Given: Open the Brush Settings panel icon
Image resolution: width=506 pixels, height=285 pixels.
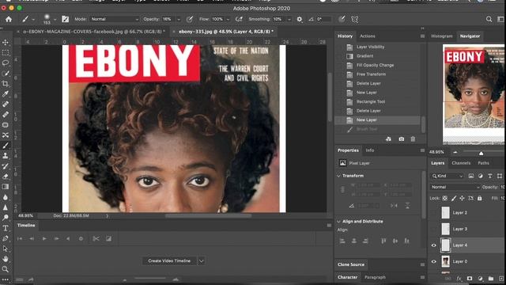Looking at the screenshot, I should click(x=65, y=19).
